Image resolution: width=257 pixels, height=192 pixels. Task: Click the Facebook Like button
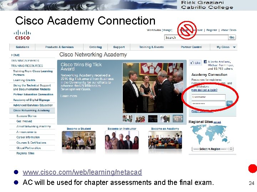point(195,63)
